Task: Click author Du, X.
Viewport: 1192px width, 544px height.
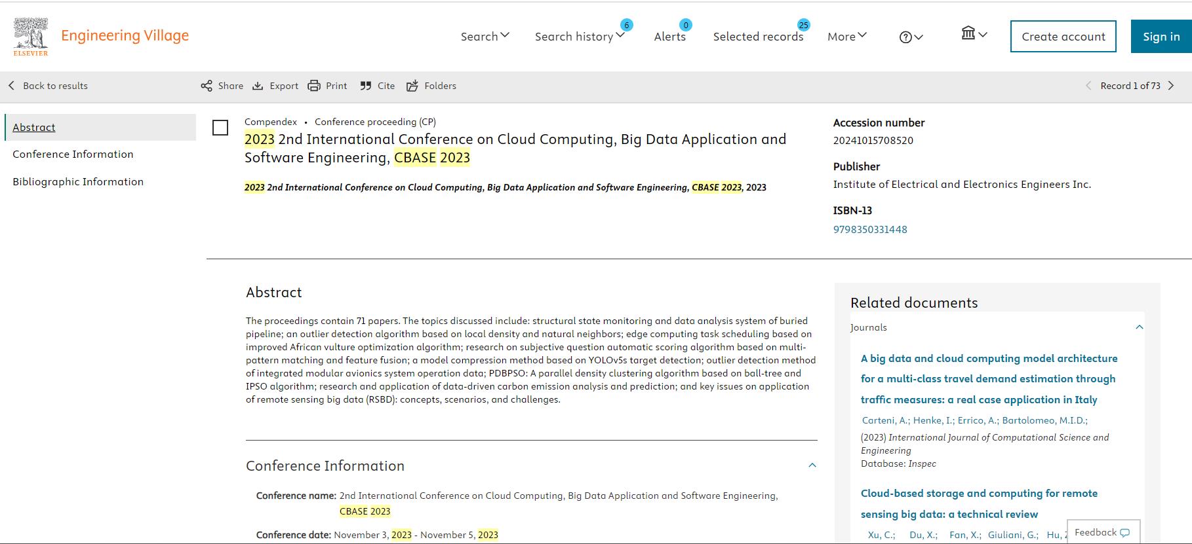Action: (x=923, y=535)
